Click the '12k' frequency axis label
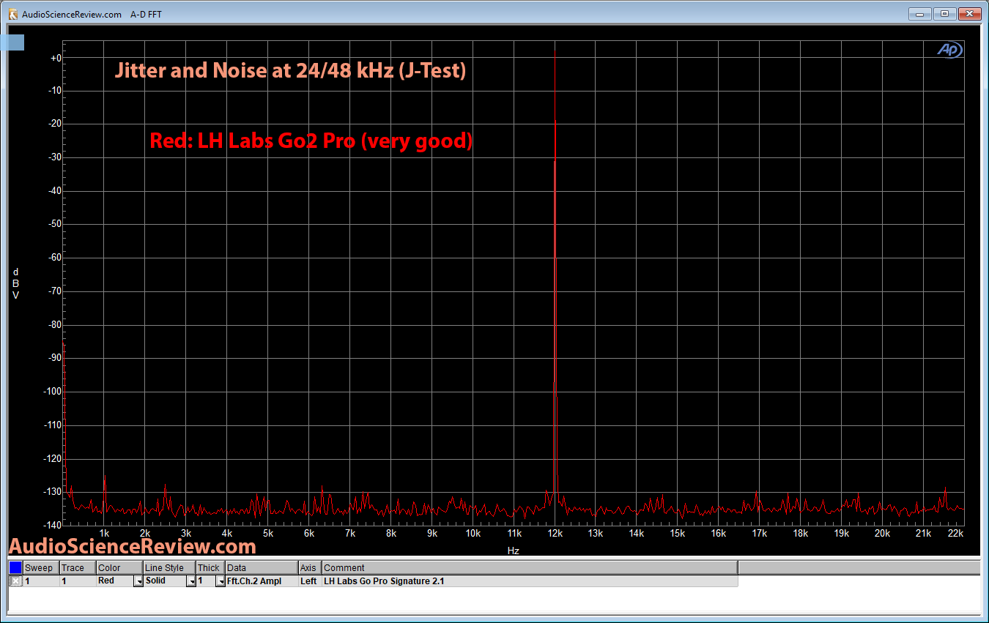989x623 pixels. coord(555,533)
